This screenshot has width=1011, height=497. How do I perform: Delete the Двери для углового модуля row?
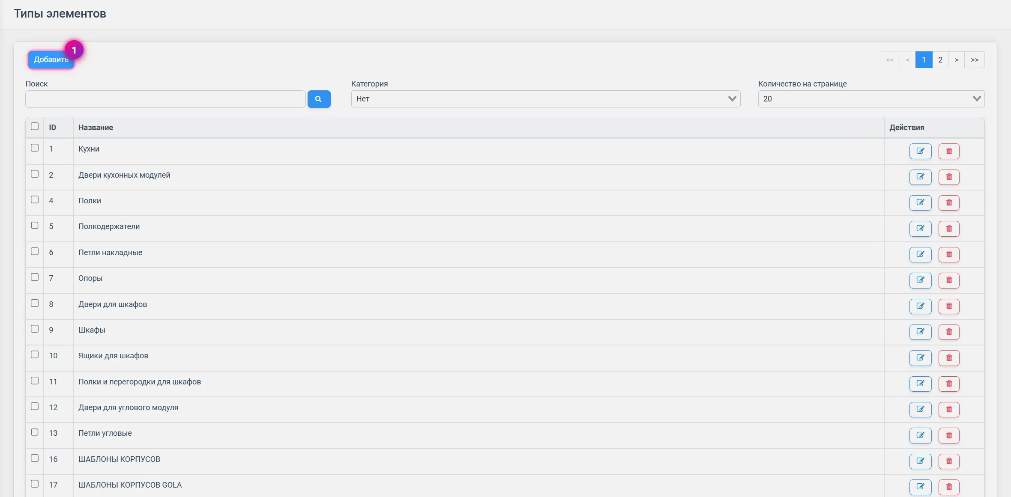948,409
